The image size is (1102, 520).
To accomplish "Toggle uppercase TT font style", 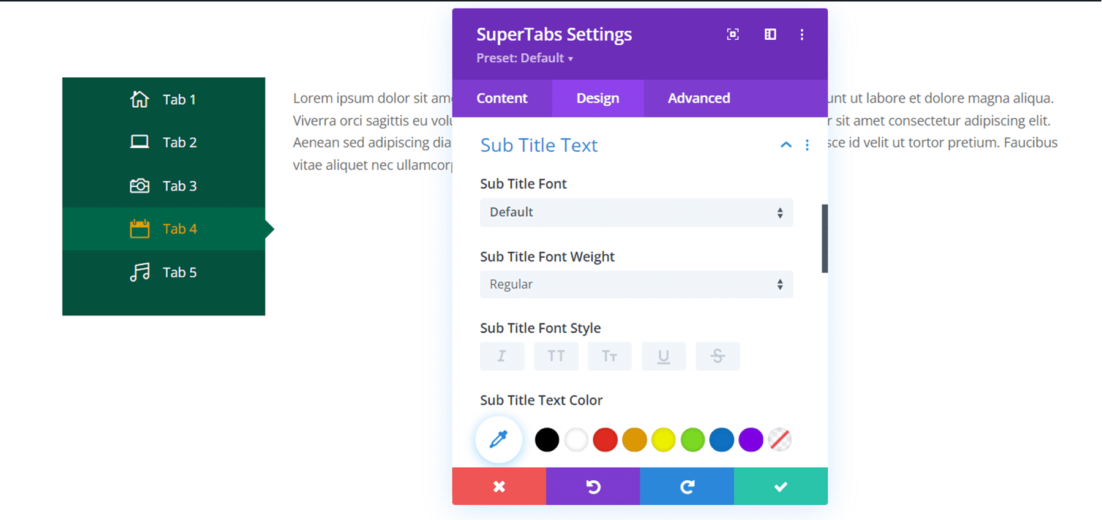I will click(x=556, y=356).
